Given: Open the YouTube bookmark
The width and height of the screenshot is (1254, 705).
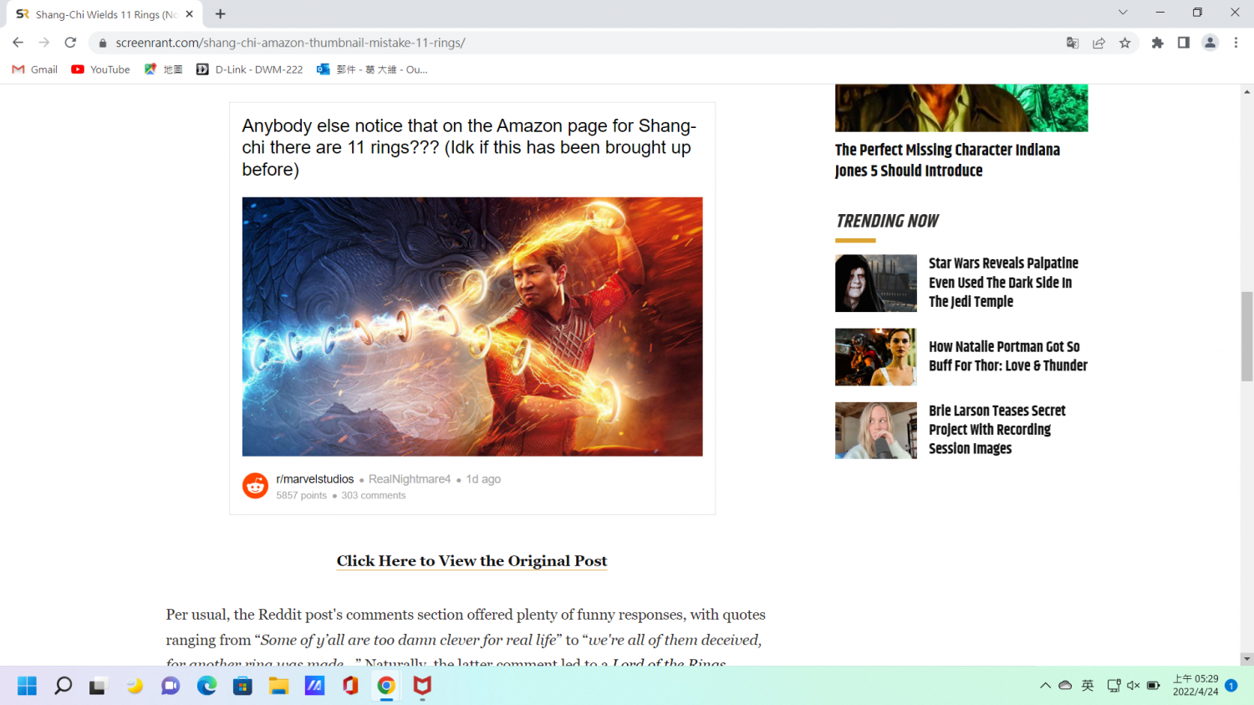Looking at the screenshot, I should tap(100, 69).
